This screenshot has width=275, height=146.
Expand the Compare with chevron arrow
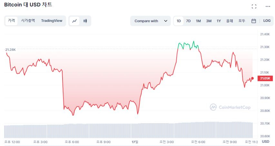(165, 21)
